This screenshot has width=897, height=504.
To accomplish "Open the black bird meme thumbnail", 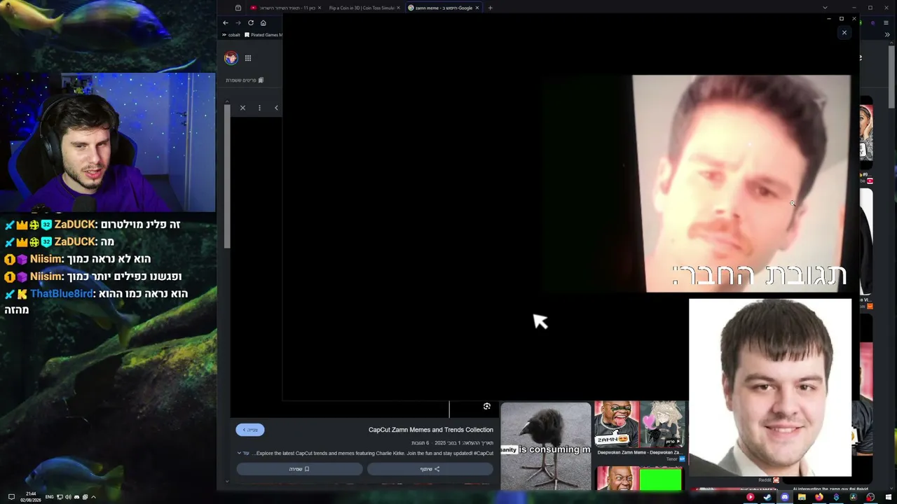I will (x=546, y=446).
